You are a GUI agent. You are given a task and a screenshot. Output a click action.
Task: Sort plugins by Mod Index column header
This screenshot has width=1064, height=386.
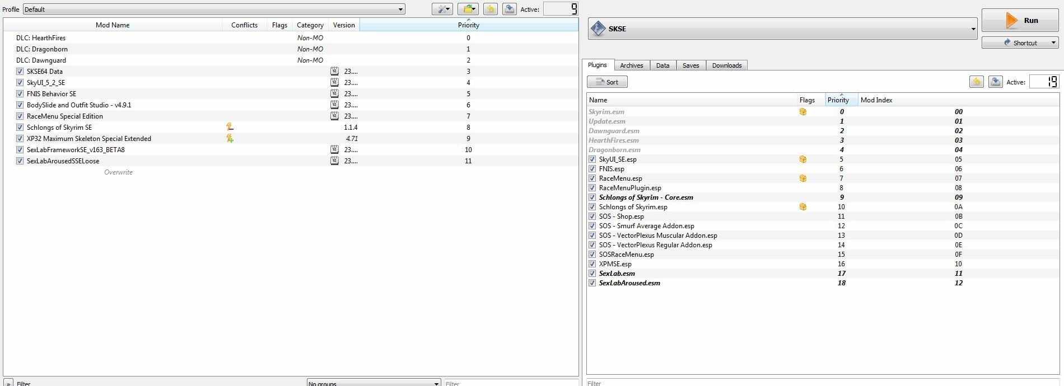click(x=958, y=100)
